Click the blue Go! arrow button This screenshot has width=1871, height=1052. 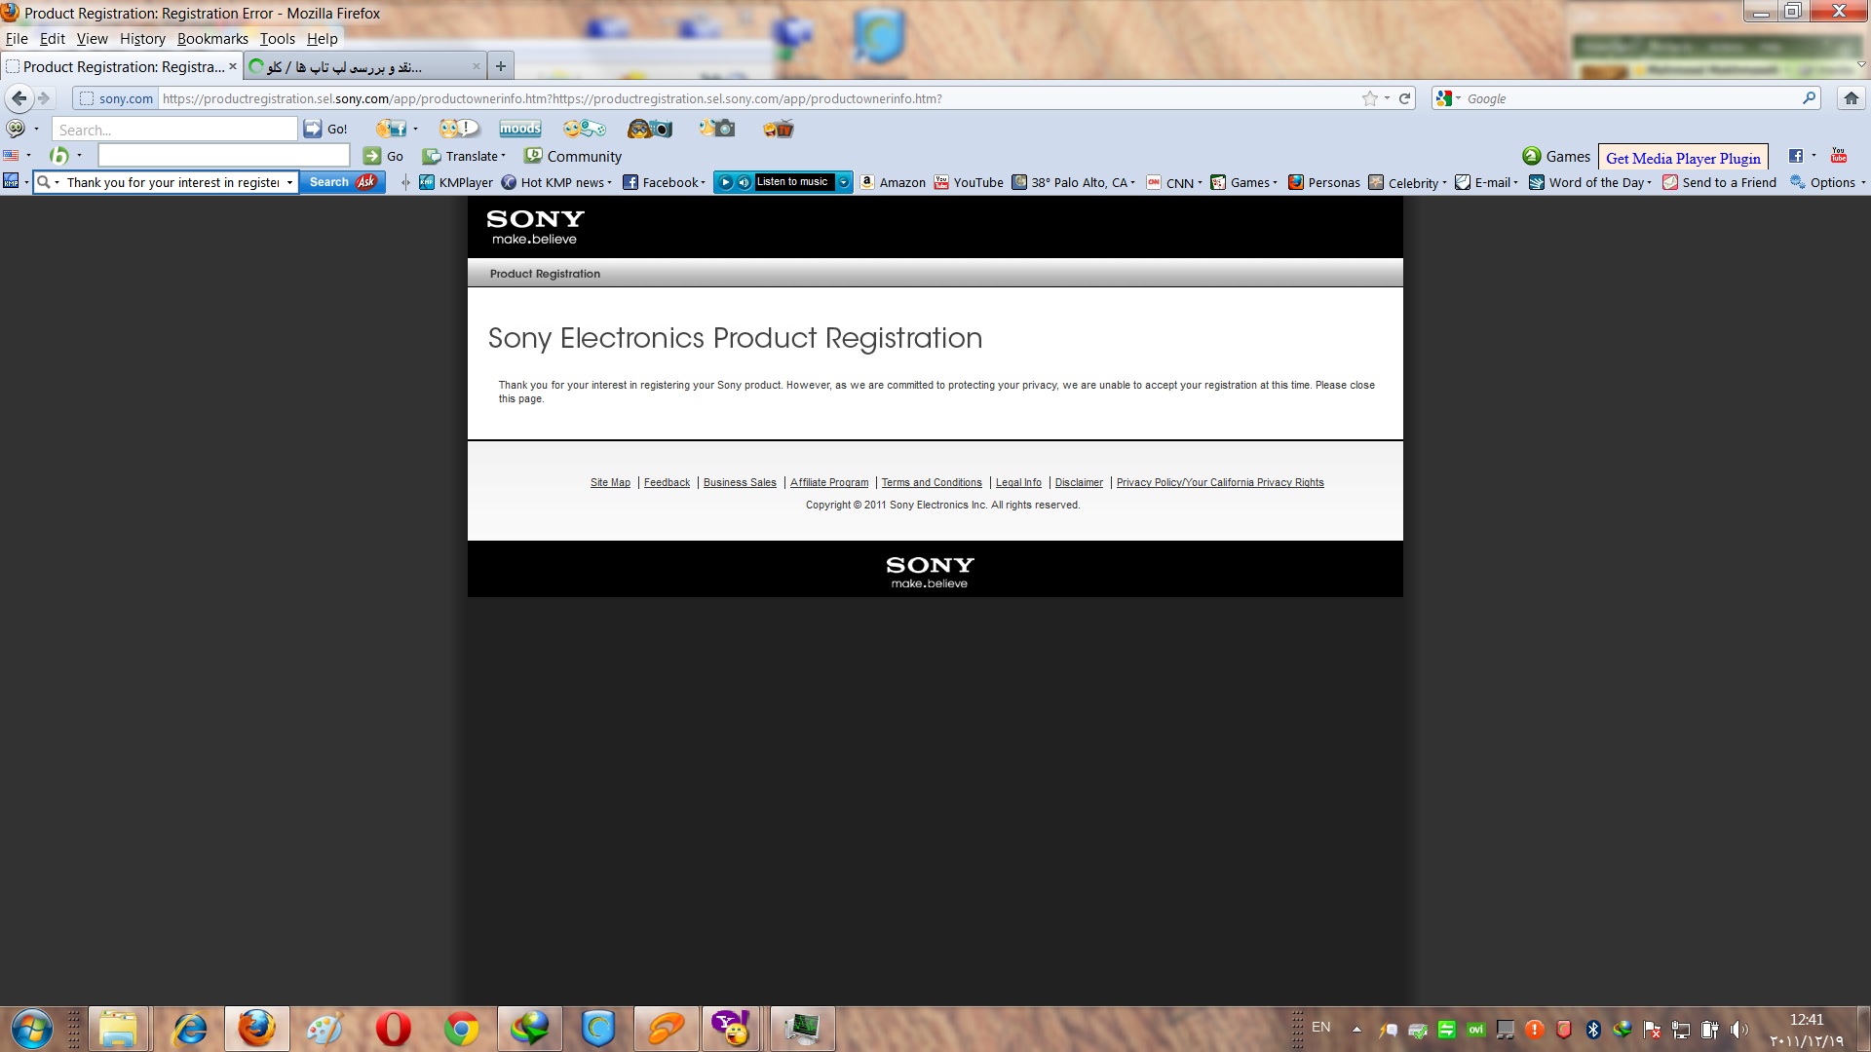click(x=325, y=129)
